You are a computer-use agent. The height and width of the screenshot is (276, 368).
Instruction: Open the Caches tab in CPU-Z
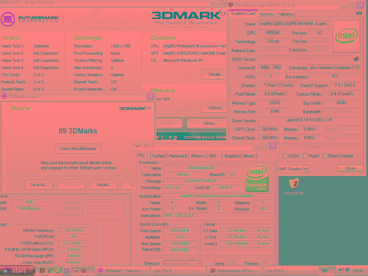click(x=158, y=156)
